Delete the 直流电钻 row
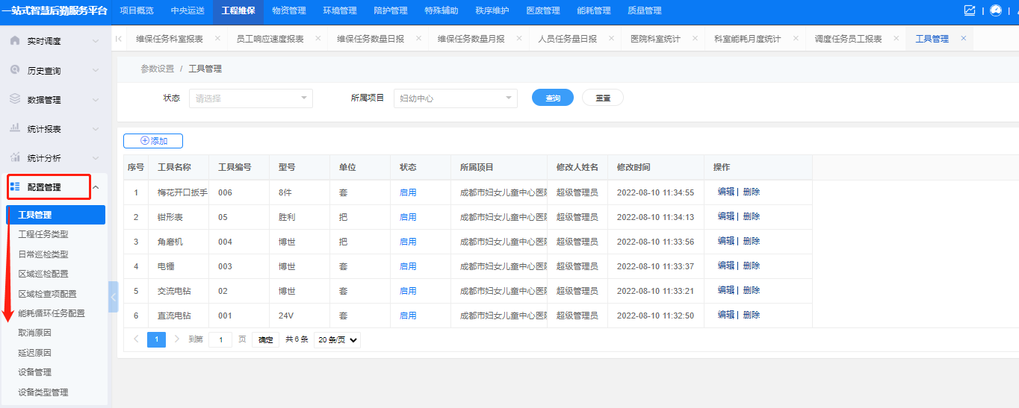 (752, 315)
